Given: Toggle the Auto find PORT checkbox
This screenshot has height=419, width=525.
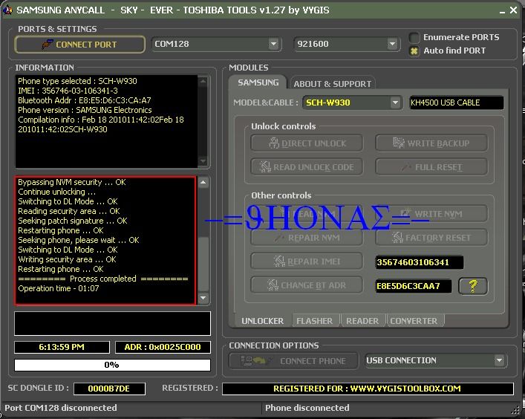Looking at the screenshot, I should [414, 51].
